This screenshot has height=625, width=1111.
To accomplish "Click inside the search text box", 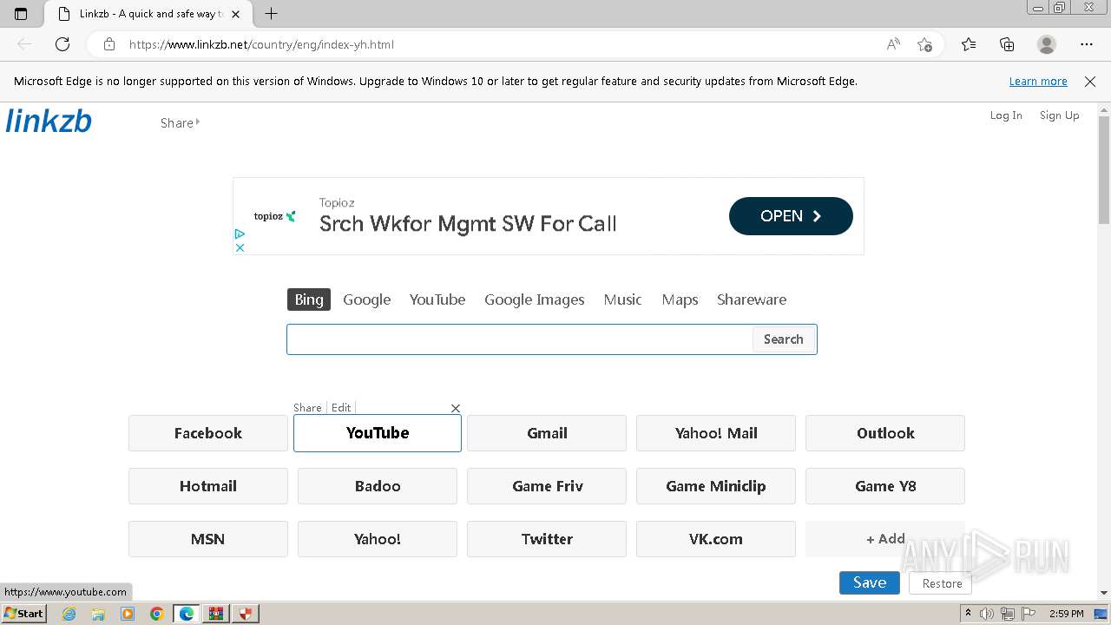I will [x=520, y=339].
